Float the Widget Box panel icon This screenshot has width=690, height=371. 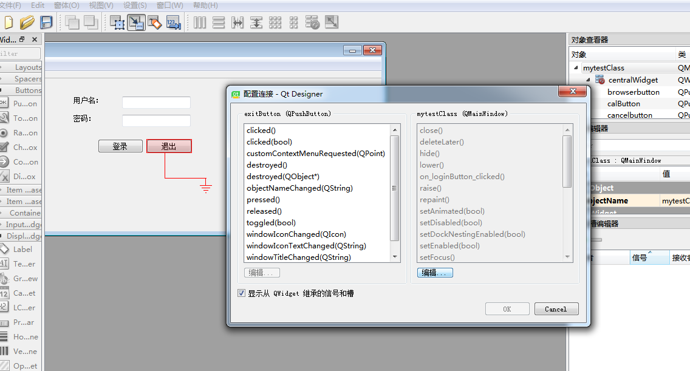(x=22, y=39)
